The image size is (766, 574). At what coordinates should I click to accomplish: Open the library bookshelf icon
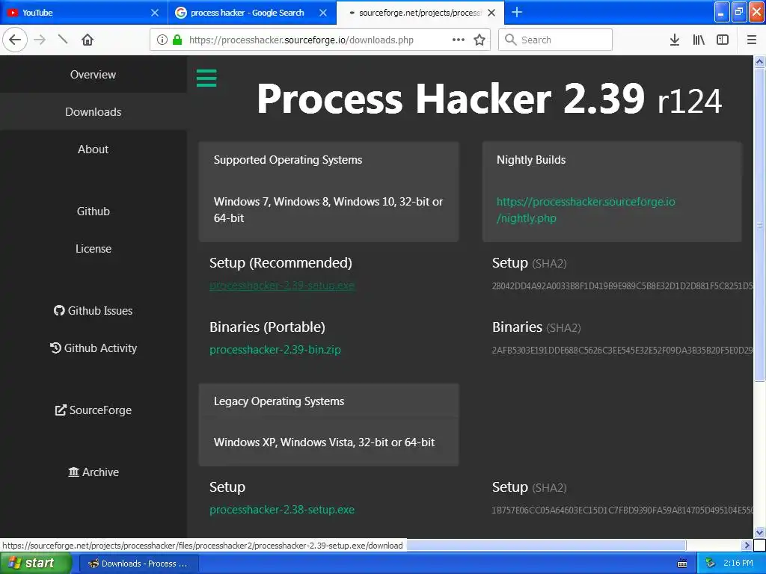[699, 40]
